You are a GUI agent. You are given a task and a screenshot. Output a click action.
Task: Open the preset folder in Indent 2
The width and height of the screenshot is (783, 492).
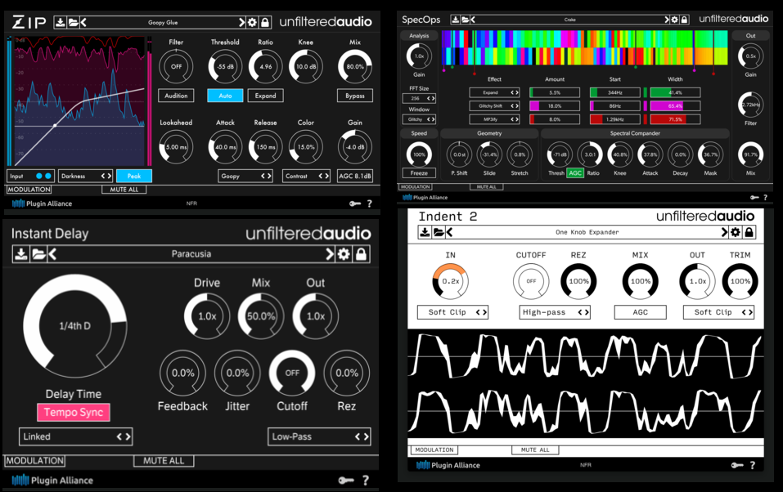click(x=438, y=232)
